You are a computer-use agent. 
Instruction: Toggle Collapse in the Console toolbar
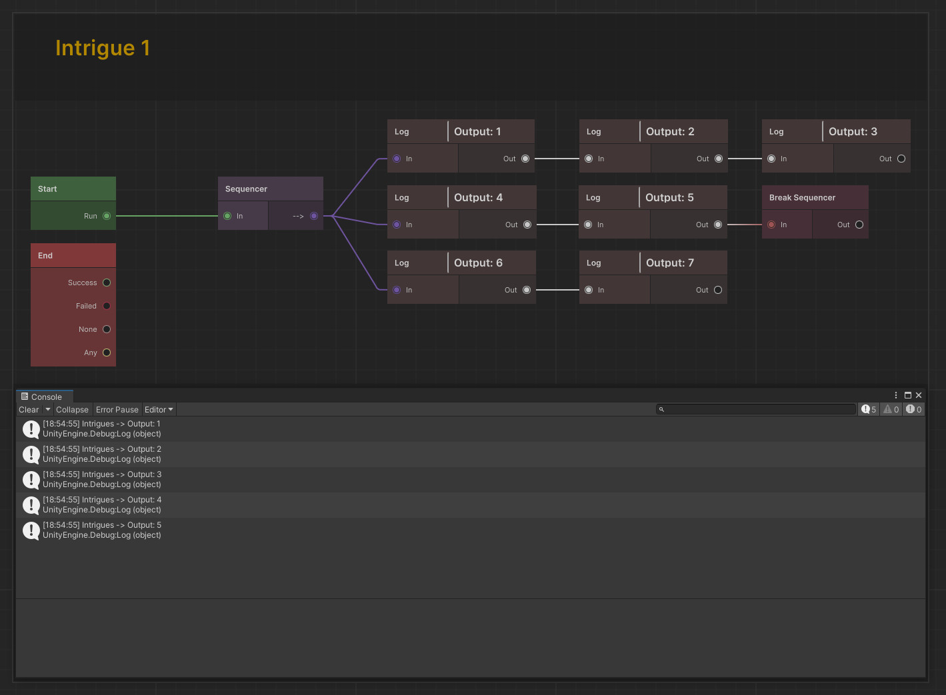pos(72,410)
